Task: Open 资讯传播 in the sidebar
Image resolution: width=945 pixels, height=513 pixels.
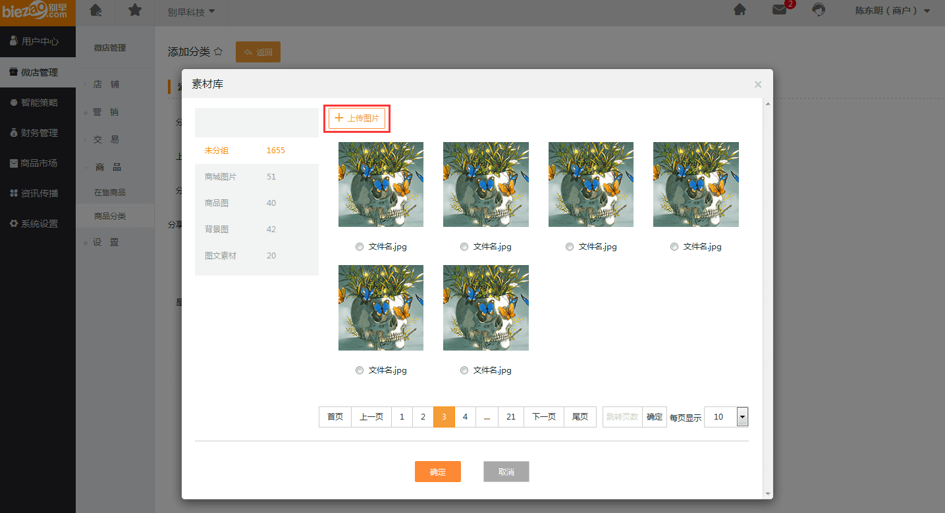Action: point(38,193)
